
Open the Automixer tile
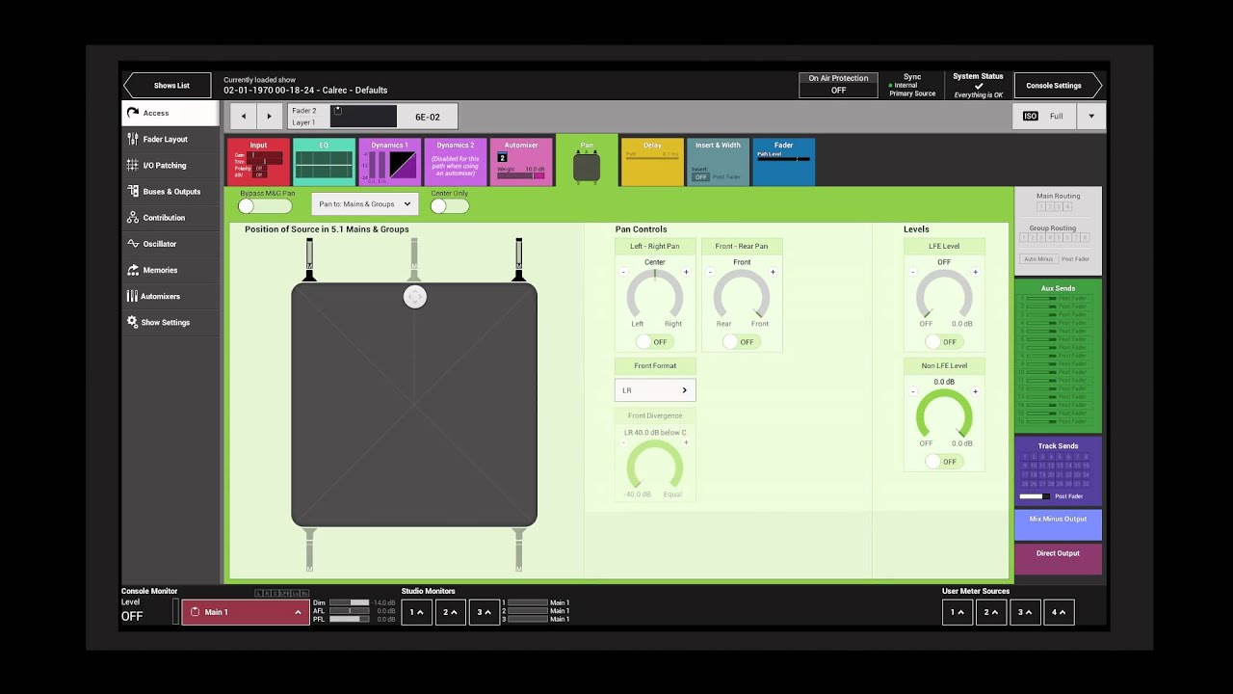(x=521, y=162)
